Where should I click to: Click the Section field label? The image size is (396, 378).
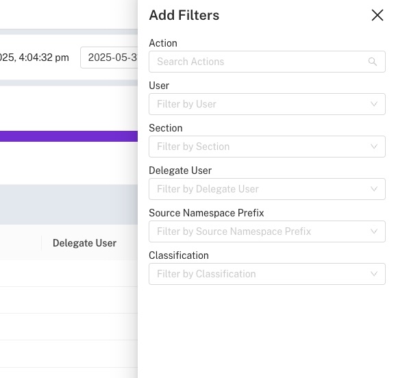click(x=166, y=128)
